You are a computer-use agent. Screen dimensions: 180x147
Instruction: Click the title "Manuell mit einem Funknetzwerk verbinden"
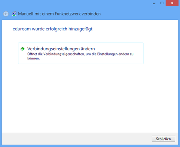[x=59, y=14]
